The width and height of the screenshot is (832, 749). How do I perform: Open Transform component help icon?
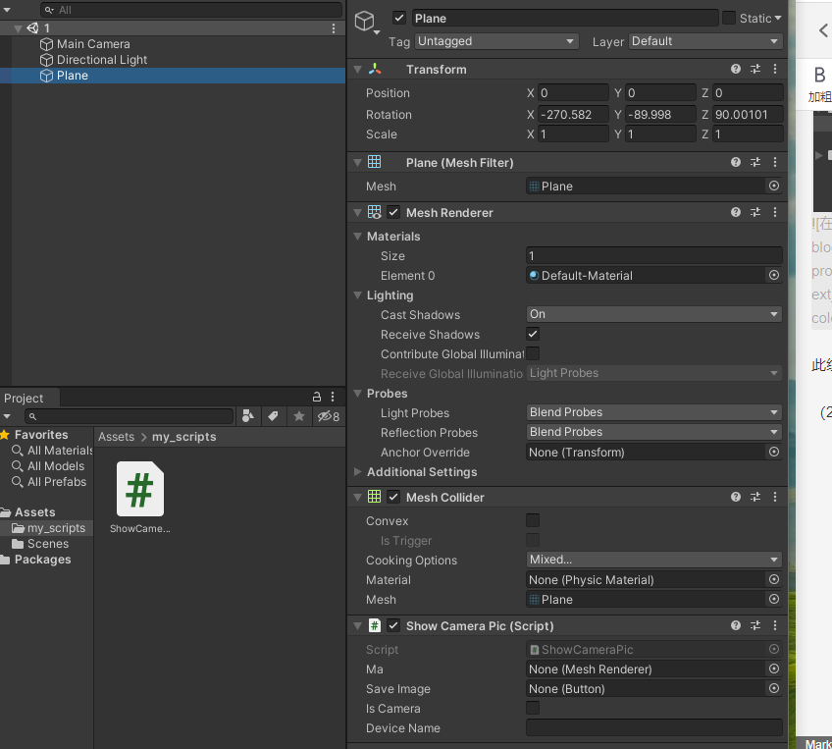pyautogui.click(x=736, y=69)
